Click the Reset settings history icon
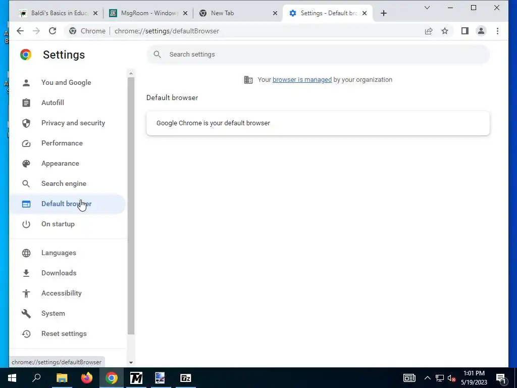The height and width of the screenshot is (388, 517). [x=26, y=333]
